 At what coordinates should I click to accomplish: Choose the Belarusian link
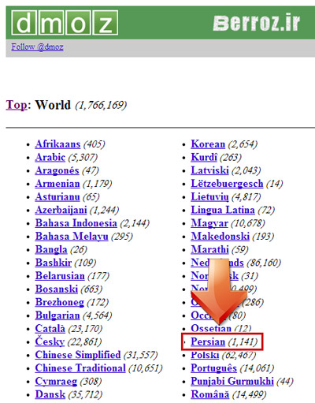(60, 275)
